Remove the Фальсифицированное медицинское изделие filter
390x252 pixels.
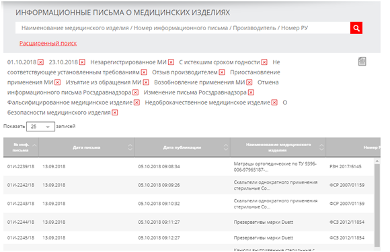click(136, 103)
